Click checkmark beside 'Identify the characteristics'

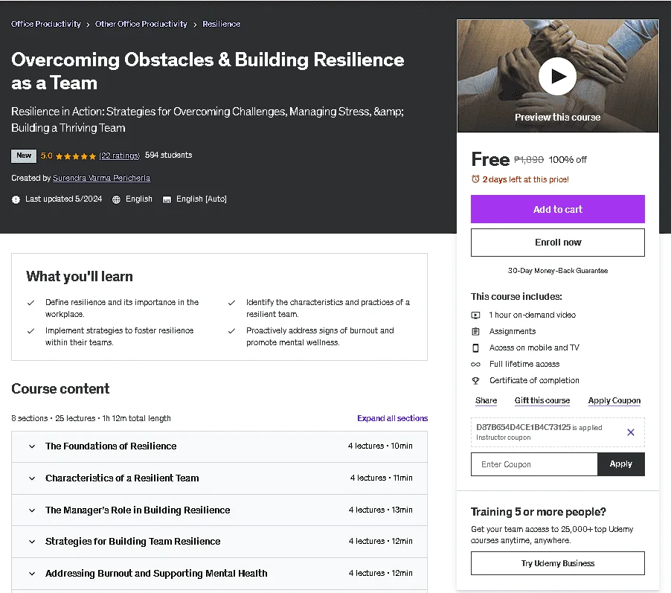(x=231, y=303)
